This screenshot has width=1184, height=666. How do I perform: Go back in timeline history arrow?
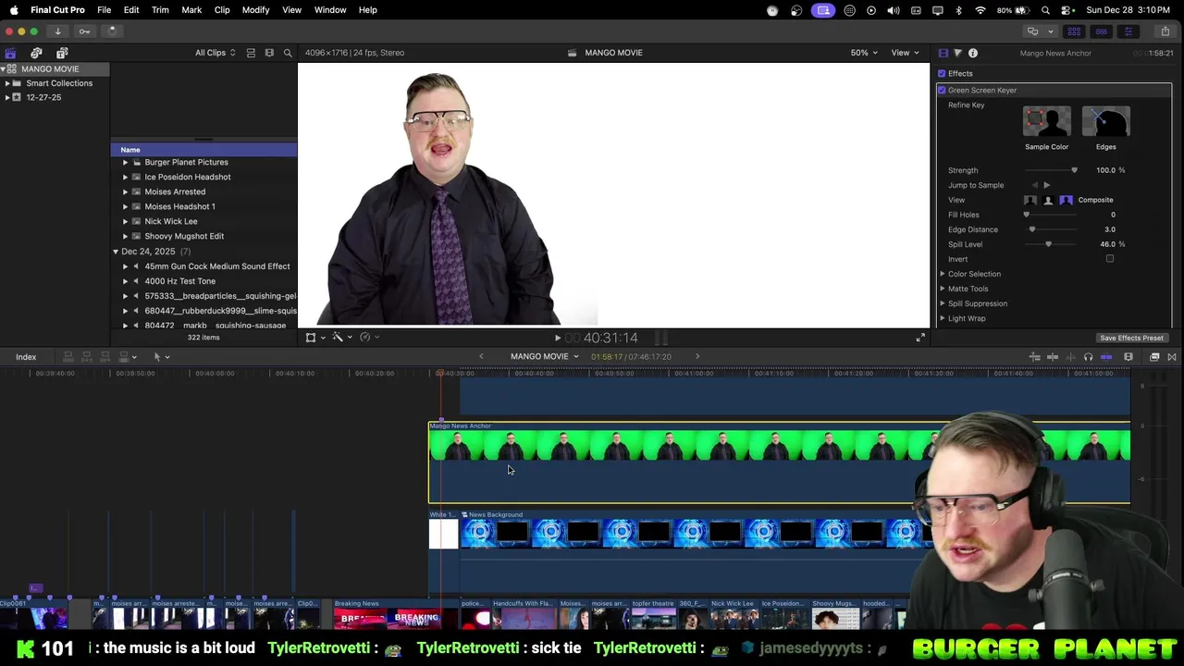481,357
